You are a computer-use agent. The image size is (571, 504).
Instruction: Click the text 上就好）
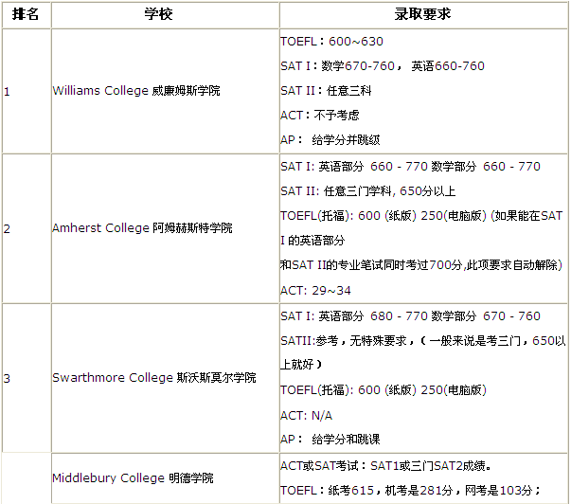tap(301, 364)
